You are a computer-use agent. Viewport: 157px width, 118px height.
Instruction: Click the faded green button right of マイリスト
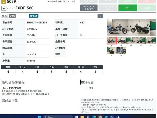(x=147, y=8)
